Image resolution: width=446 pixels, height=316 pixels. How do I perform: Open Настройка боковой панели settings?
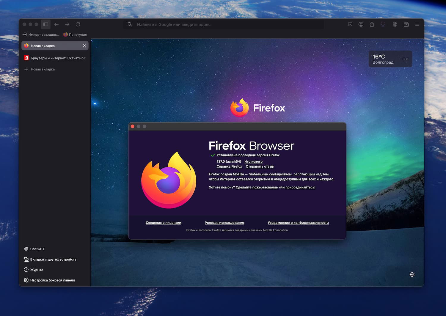coord(49,280)
